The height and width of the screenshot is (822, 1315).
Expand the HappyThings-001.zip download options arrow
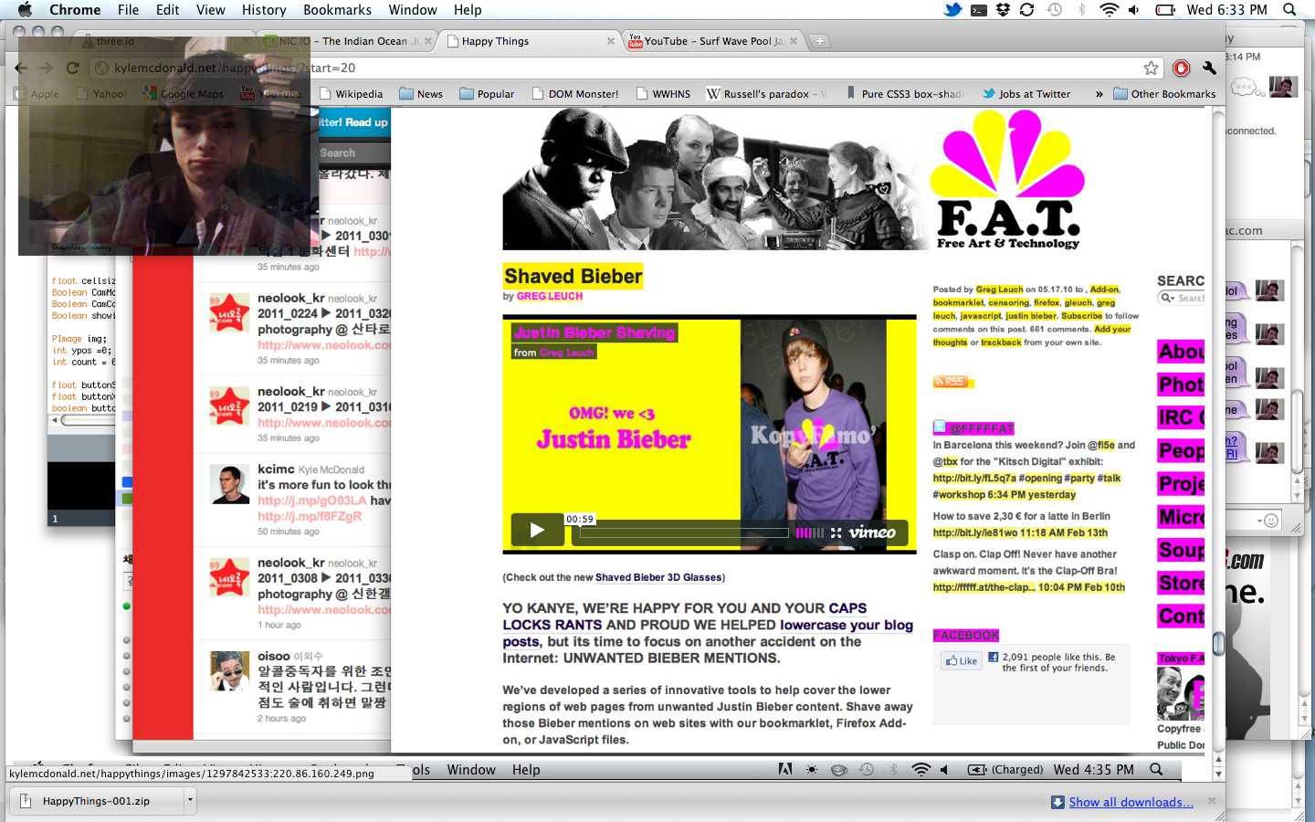[190, 801]
